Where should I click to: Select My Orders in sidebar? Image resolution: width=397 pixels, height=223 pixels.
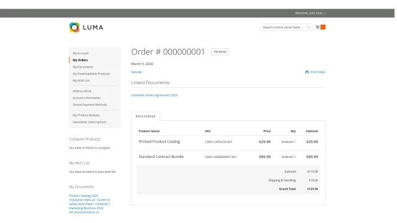[x=80, y=60]
